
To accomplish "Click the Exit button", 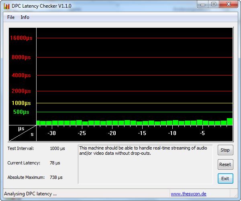I will click(225, 178).
